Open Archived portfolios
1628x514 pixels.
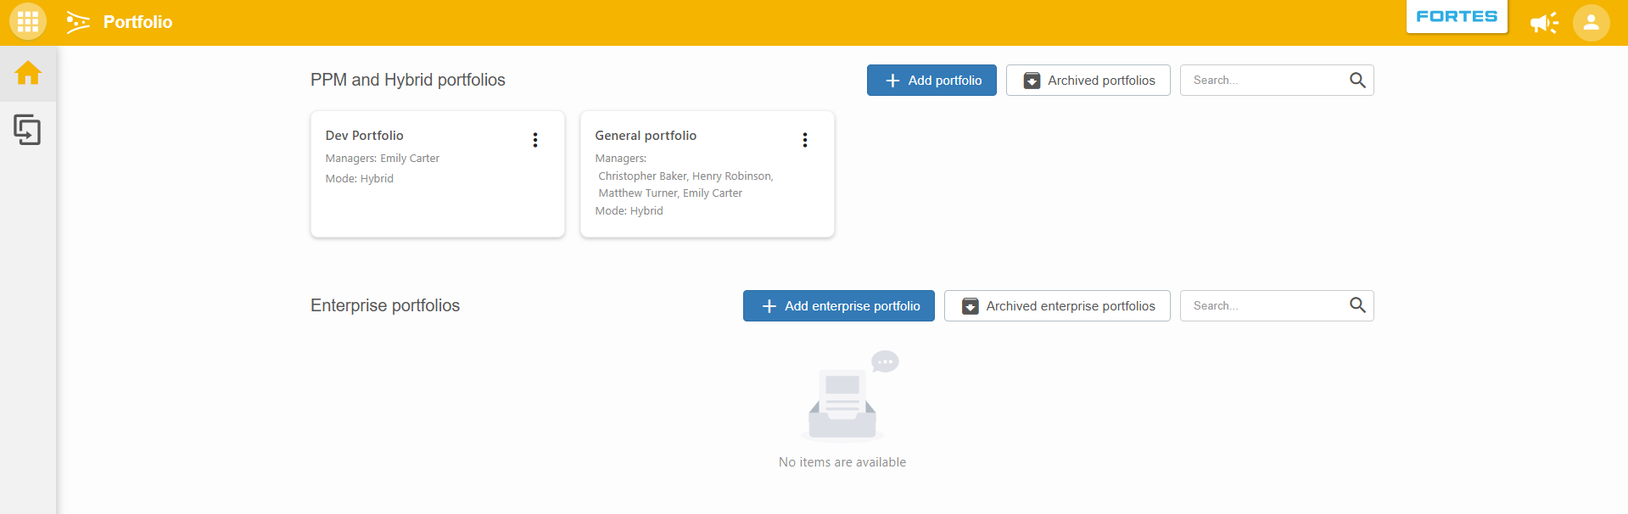[x=1088, y=81]
